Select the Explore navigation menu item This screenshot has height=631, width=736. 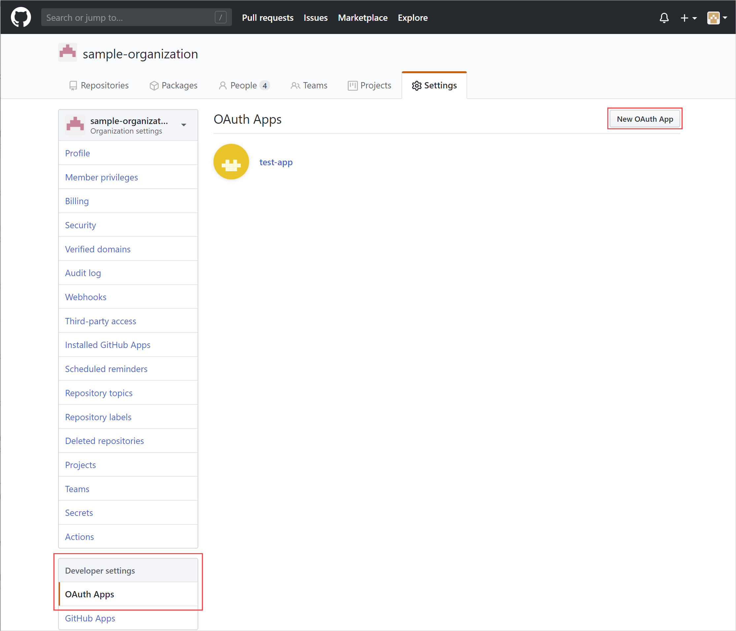coord(412,17)
